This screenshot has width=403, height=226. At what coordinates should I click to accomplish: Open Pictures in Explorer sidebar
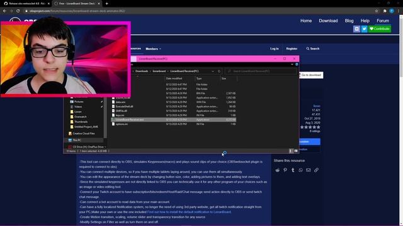(79, 102)
